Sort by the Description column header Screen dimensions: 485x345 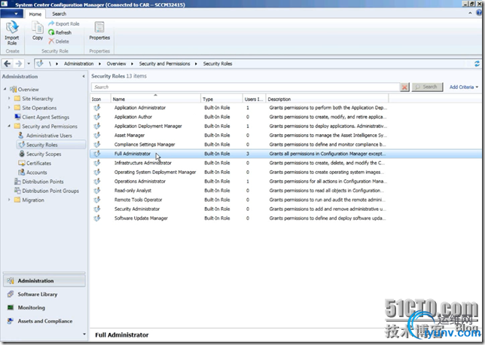pos(327,99)
